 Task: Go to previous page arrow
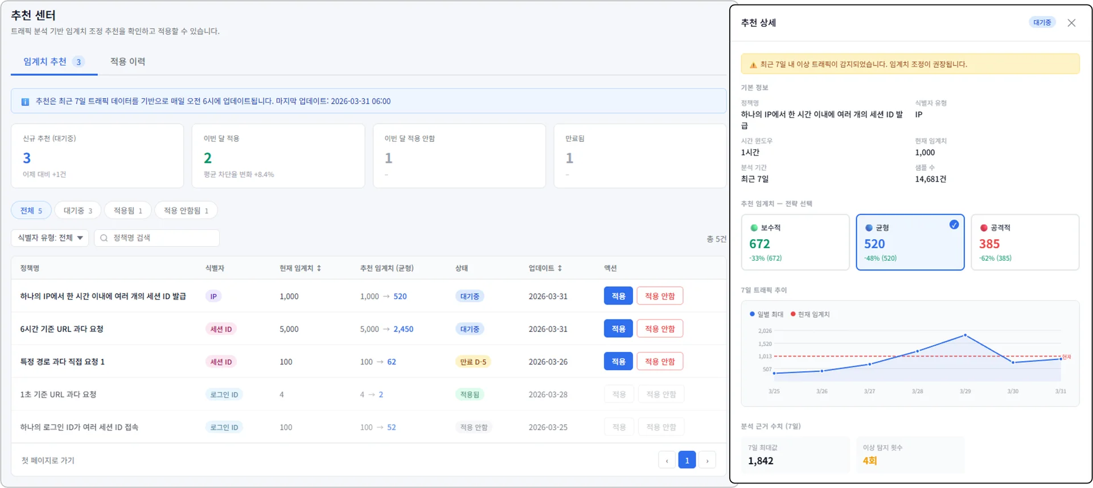(x=667, y=460)
